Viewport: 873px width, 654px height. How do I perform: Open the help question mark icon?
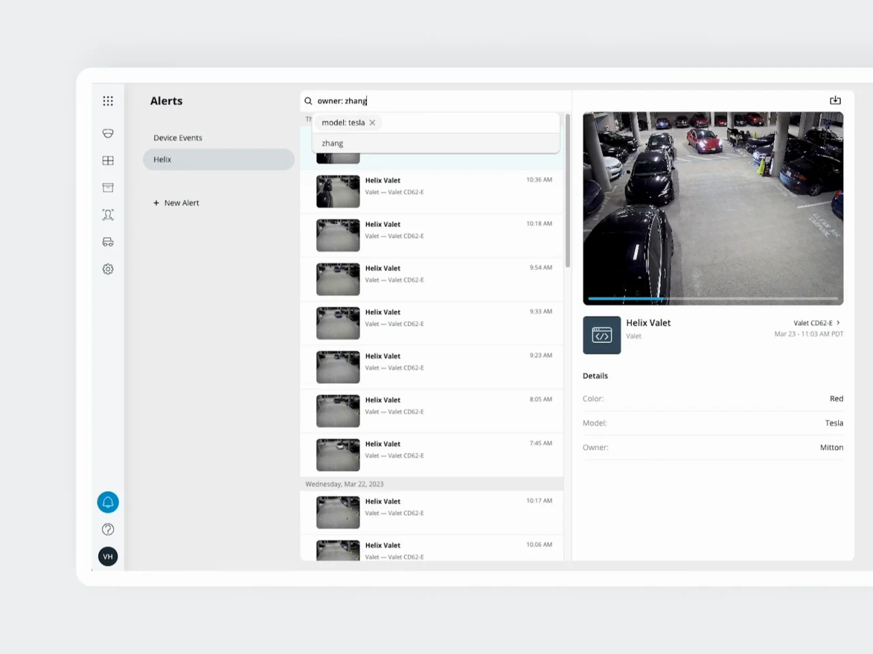108,530
